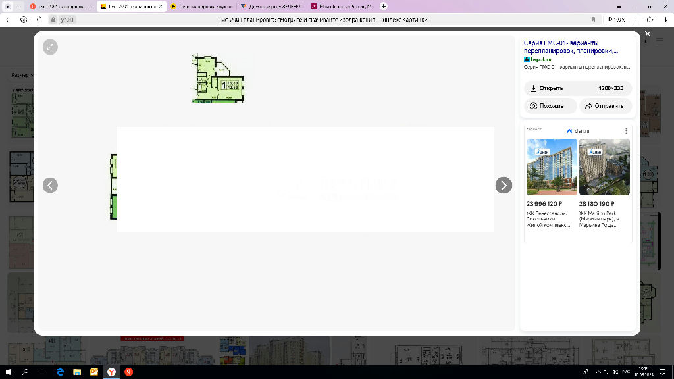Open Yandex account icon beside back button
Image resolution: width=674 pixels, height=379 pixels.
24,20
